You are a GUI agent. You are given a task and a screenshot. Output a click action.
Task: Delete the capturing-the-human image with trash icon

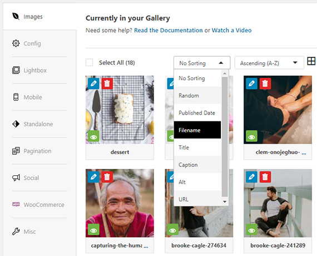click(x=107, y=177)
